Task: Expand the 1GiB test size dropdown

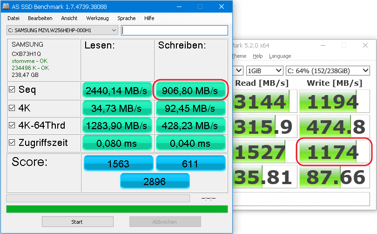Action: [x=264, y=71]
